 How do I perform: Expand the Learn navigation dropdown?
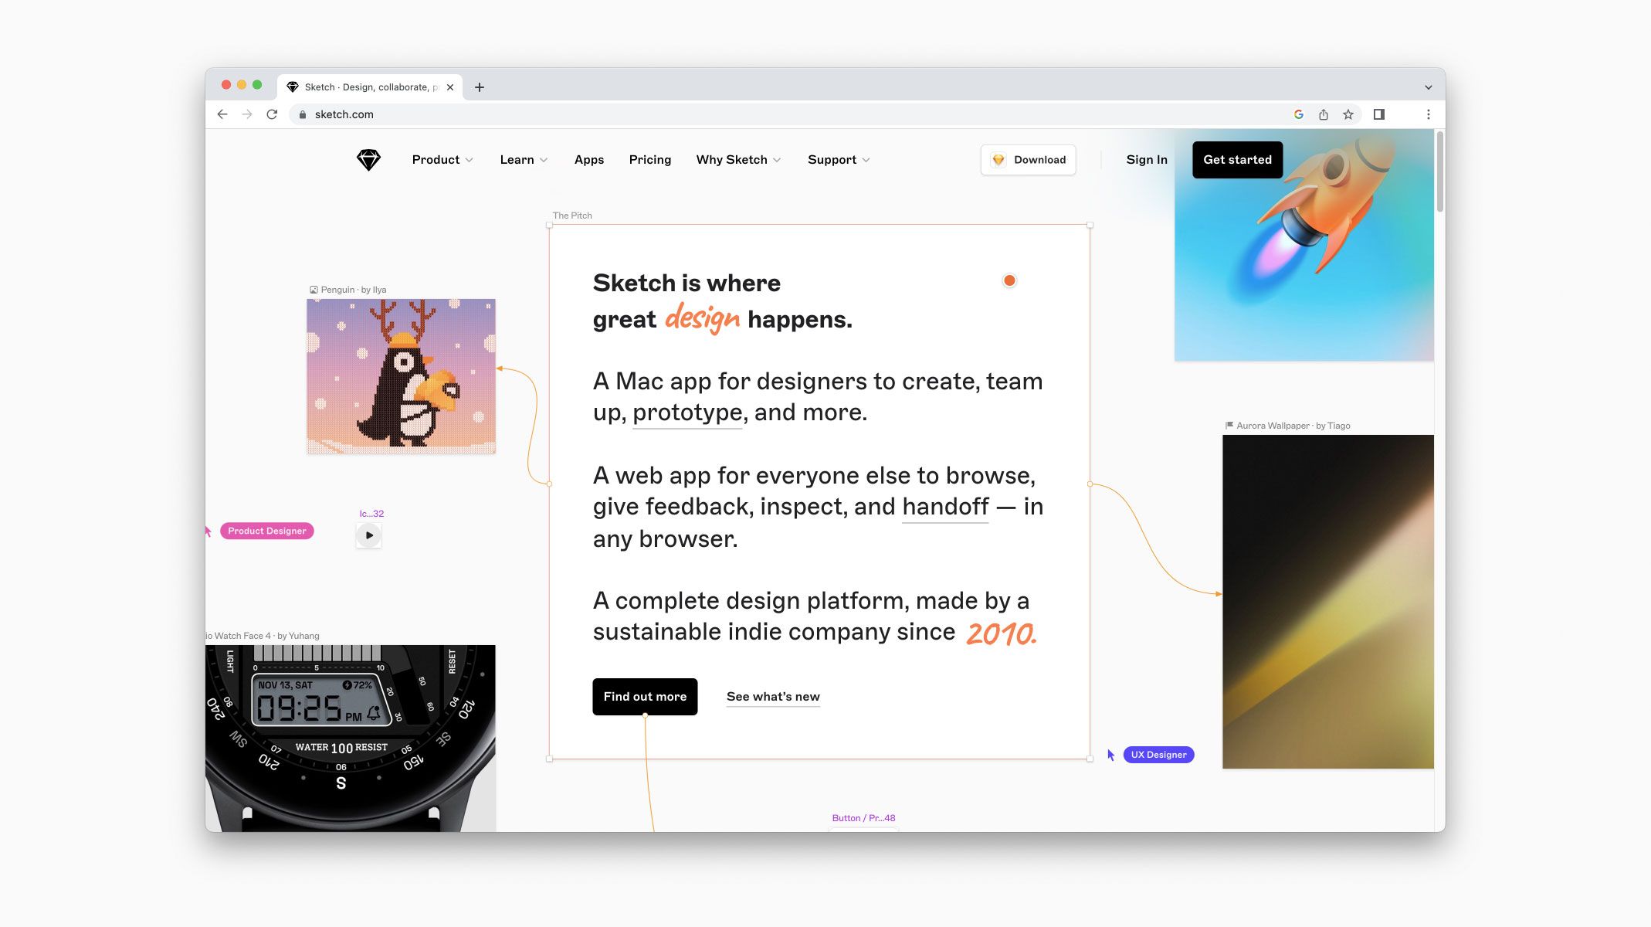(523, 159)
